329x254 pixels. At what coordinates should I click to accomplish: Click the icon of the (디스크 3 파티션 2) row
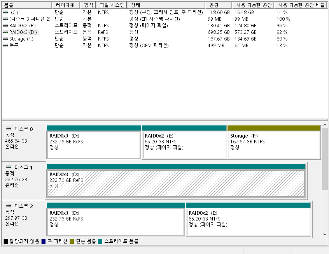click(x=5, y=19)
